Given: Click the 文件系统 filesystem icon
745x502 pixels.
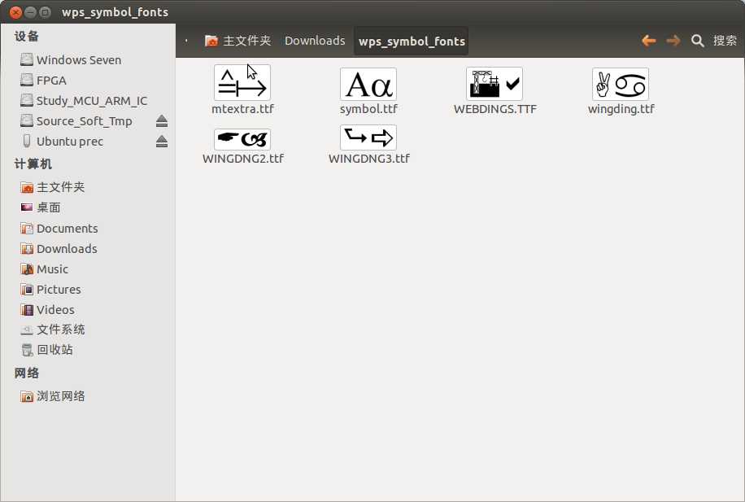Looking at the screenshot, I should tap(27, 330).
